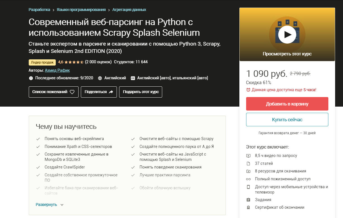Click the video icon beside 8,5 ч видео
This screenshot has width=343, height=218.
point(248,156)
